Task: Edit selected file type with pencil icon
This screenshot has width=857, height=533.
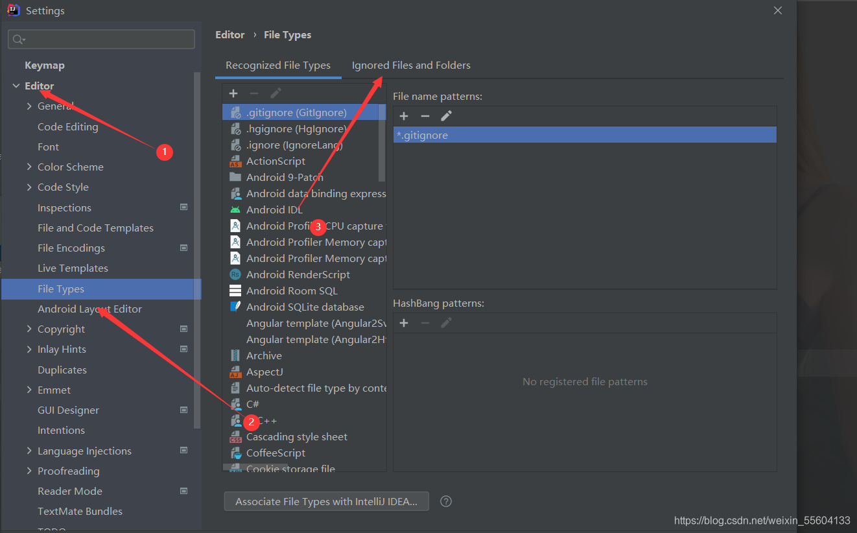Action: [276, 93]
